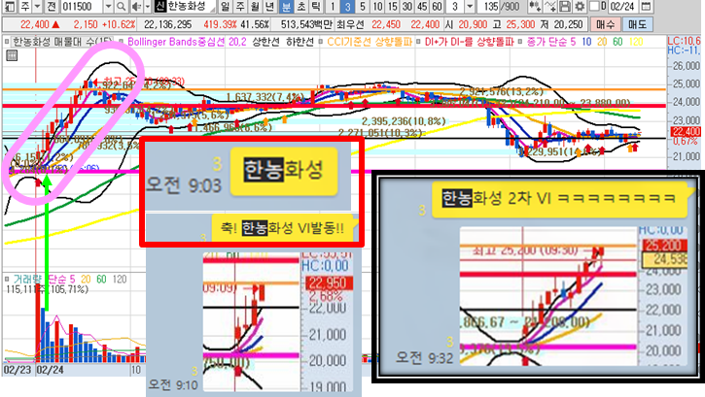The width and height of the screenshot is (705, 397).
Task: Click the volume value 22,136,295
Action: (167, 24)
